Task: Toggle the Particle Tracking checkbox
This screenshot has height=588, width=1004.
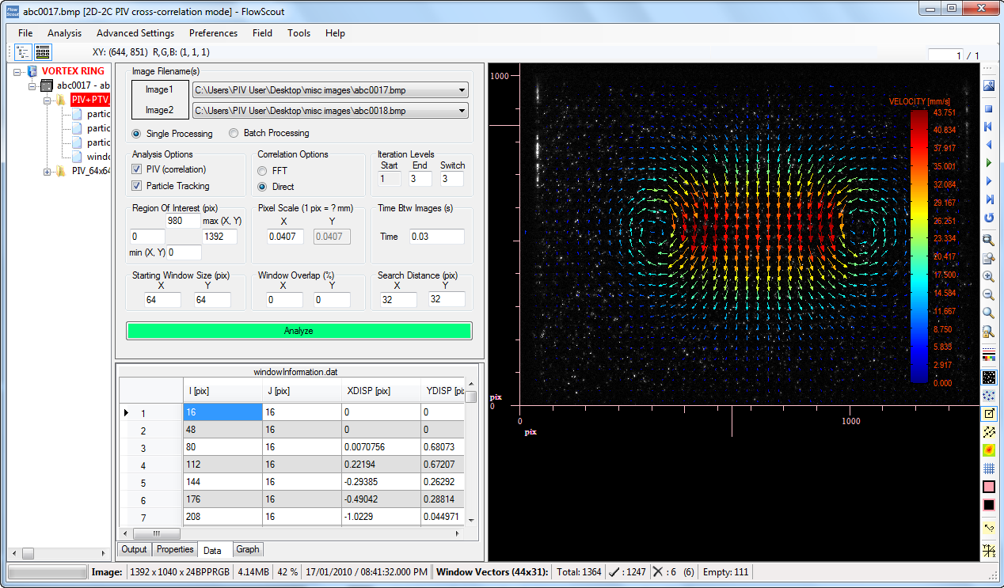Action: [137, 186]
